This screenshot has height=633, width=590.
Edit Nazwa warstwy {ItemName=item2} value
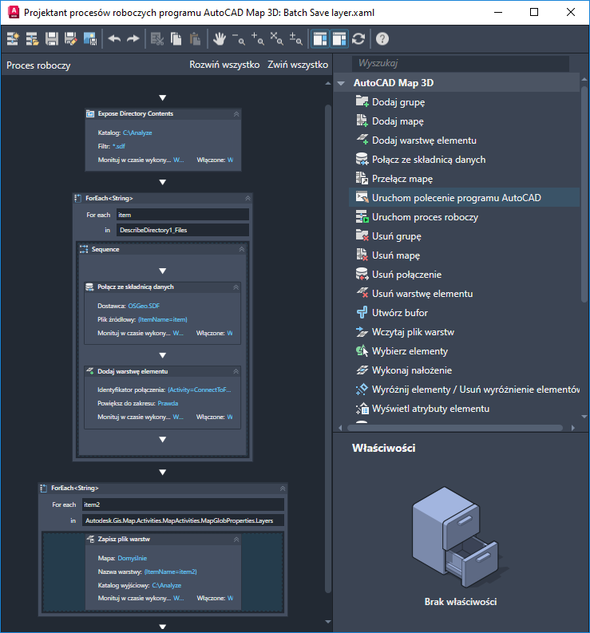[x=170, y=572]
